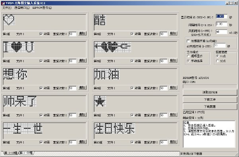
Task: Click the application icon in the title bar
Action: [3, 3]
